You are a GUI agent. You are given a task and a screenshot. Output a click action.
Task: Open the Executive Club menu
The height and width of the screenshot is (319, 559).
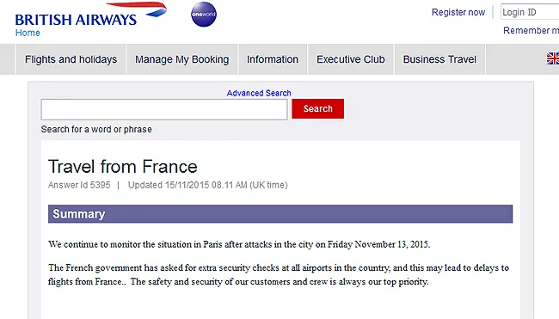351,59
